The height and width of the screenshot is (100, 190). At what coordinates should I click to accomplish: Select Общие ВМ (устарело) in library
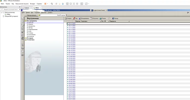coord(11,16)
